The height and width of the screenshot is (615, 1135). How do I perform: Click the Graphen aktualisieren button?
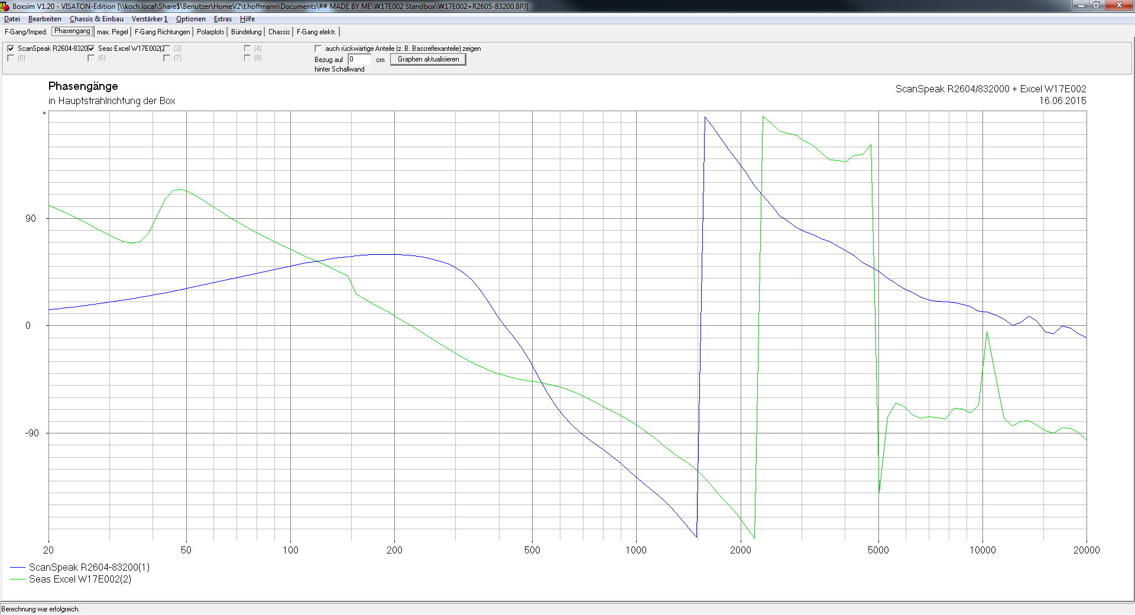(x=428, y=59)
